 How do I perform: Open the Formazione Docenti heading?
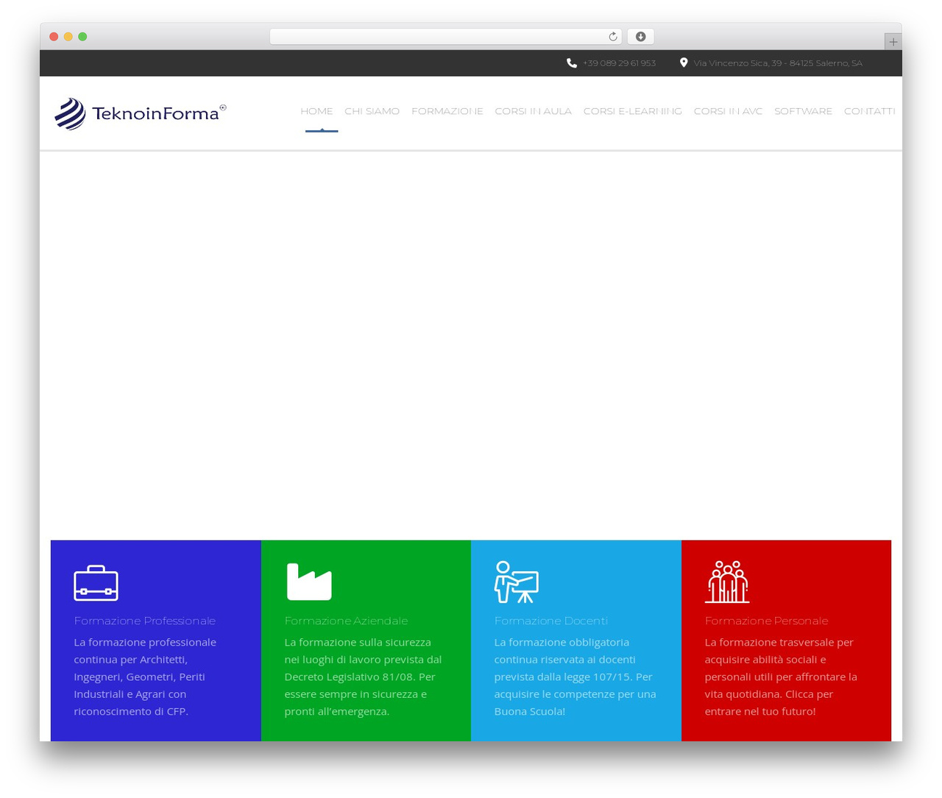pos(551,621)
